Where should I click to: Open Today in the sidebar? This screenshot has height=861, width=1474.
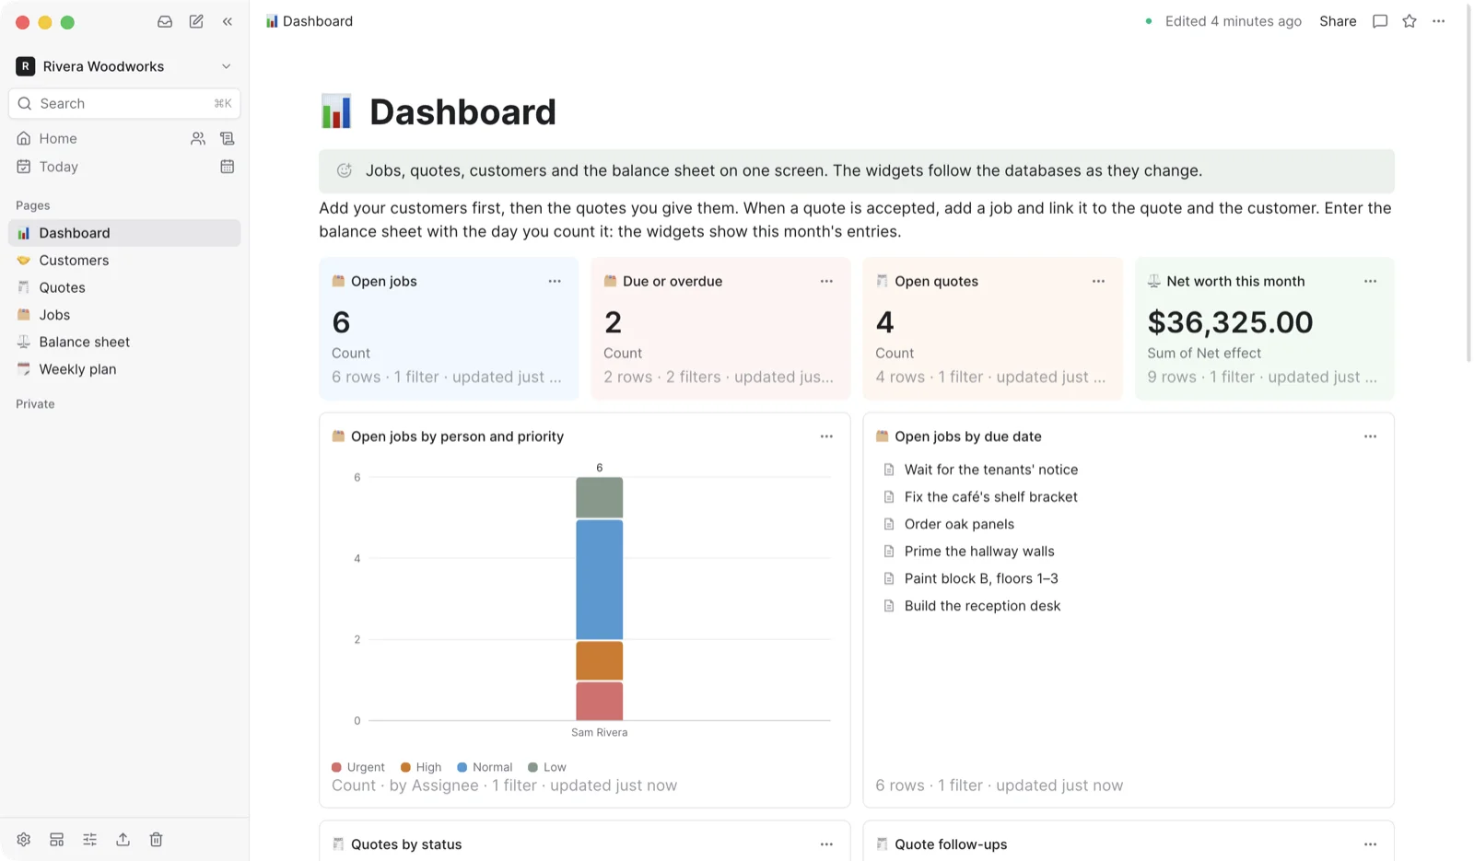click(59, 167)
